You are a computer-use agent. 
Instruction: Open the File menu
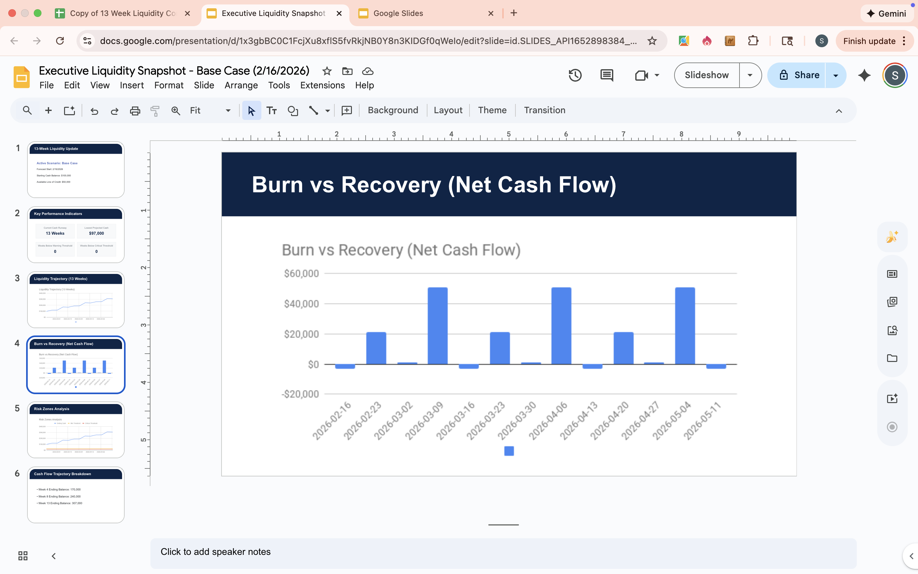(x=47, y=85)
